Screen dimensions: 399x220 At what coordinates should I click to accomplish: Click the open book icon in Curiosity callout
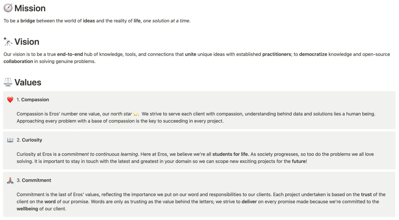pos(10,140)
